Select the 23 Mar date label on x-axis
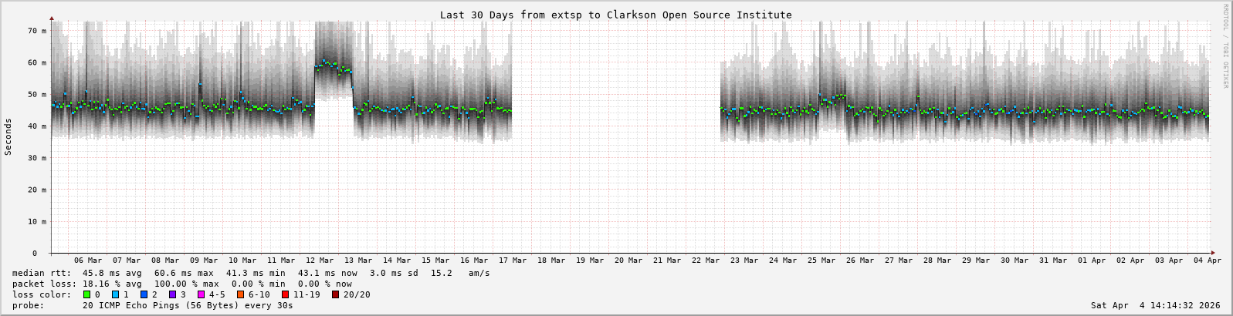The height and width of the screenshot is (316, 1233). pyautogui.click(x=744, y=261)
